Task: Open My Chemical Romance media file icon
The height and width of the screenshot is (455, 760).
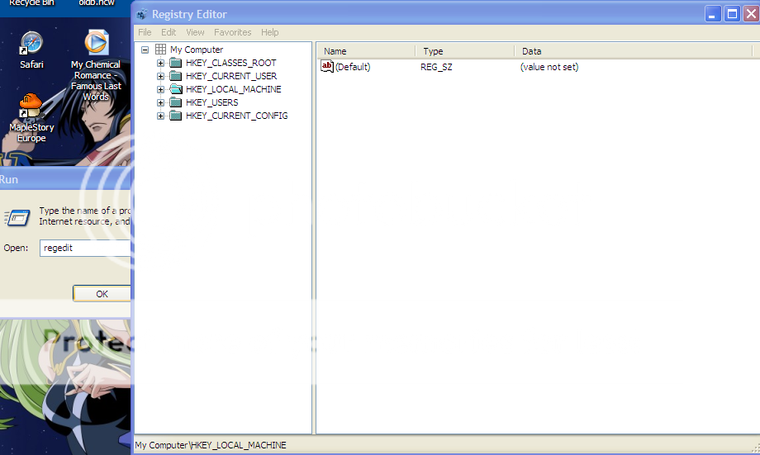Action: 97,43
